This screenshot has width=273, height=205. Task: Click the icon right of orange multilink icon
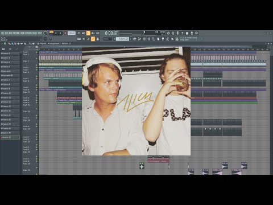(98, 39)
